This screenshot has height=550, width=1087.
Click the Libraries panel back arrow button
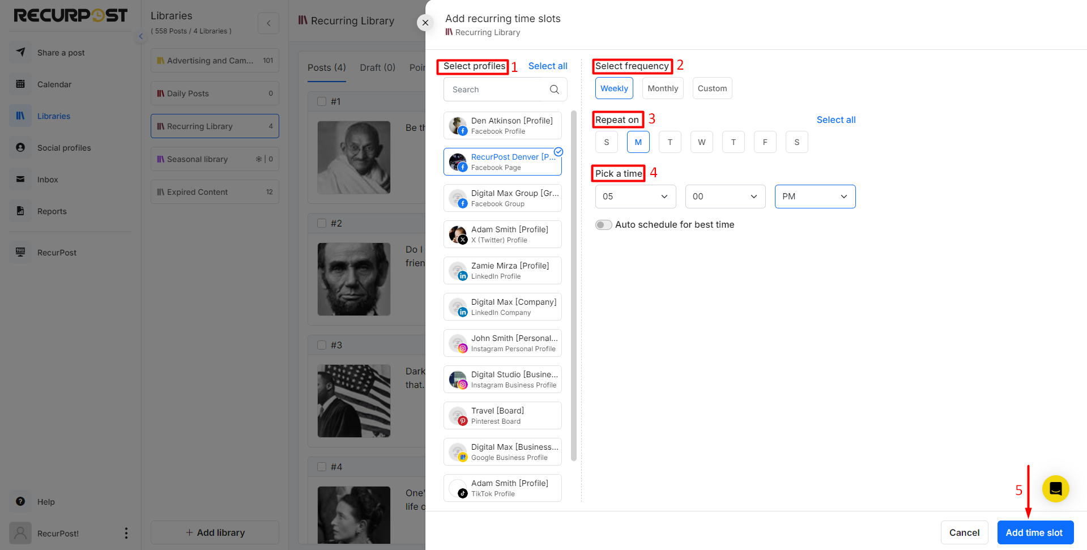point(268,23)
